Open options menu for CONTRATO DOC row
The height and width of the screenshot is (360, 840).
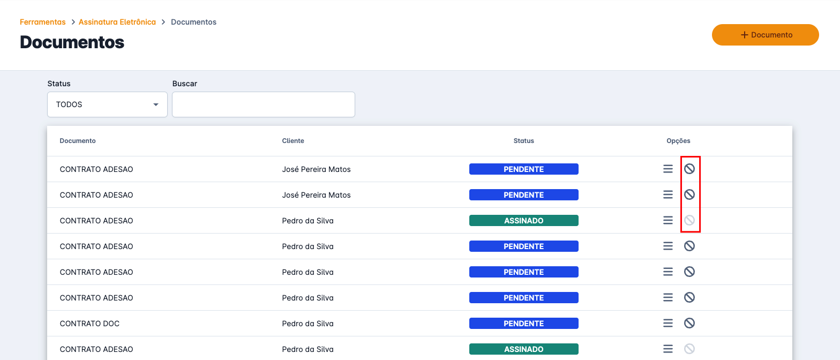[x=667, y=323]
